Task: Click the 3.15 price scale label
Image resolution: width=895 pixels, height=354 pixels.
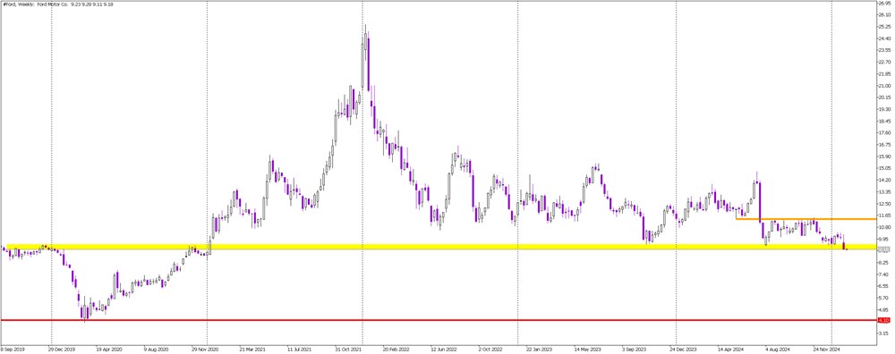Action: [x=884, y=333]
